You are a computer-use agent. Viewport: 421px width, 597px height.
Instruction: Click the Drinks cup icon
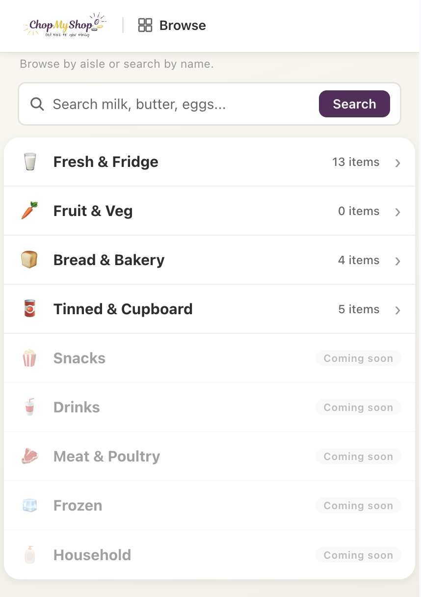pos(29,407)
